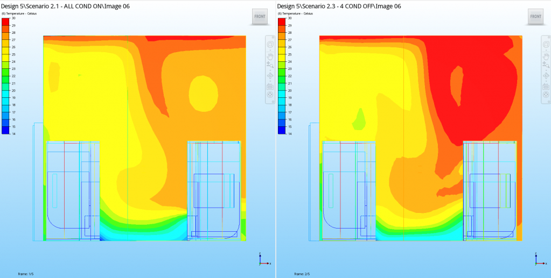Open the steering wheel tool in Scenario 2.3 navigation bar
This screenshot has width=551, height=278.
click(x=546, y=44)
